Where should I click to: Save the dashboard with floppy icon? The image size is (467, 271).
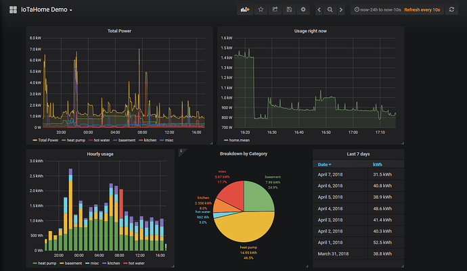[289, 9]
